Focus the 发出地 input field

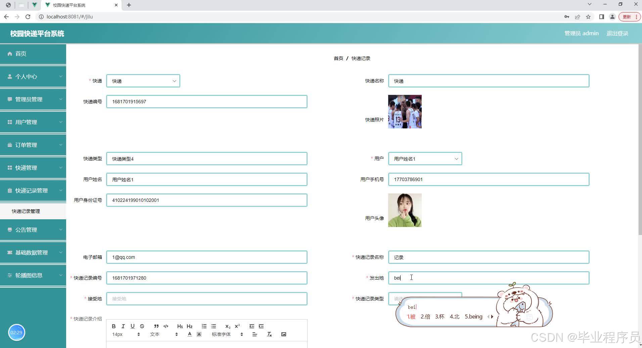[x=489, y=278]
